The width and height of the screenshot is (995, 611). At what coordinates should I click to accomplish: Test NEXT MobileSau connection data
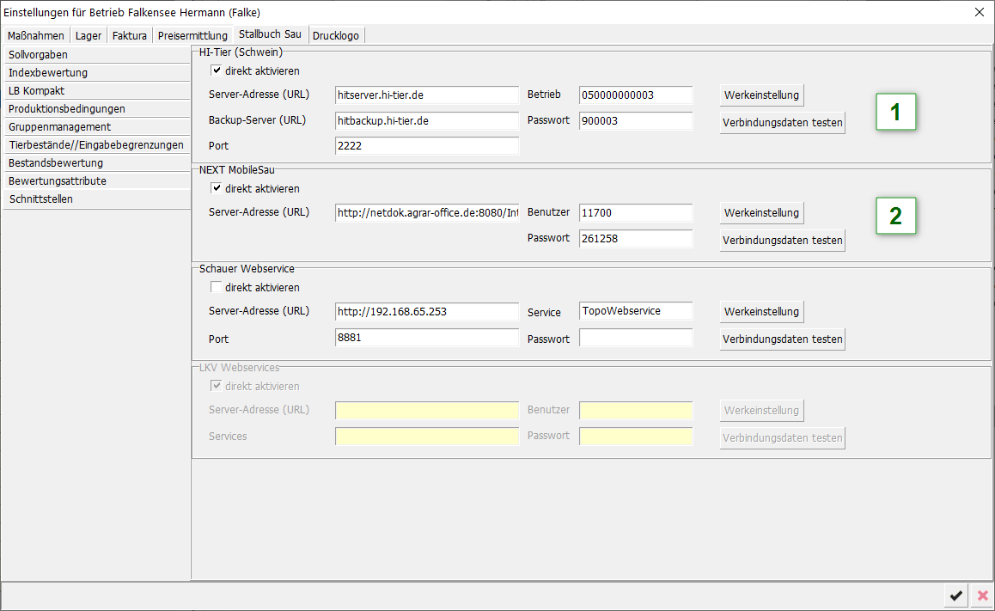pos(782,241)
